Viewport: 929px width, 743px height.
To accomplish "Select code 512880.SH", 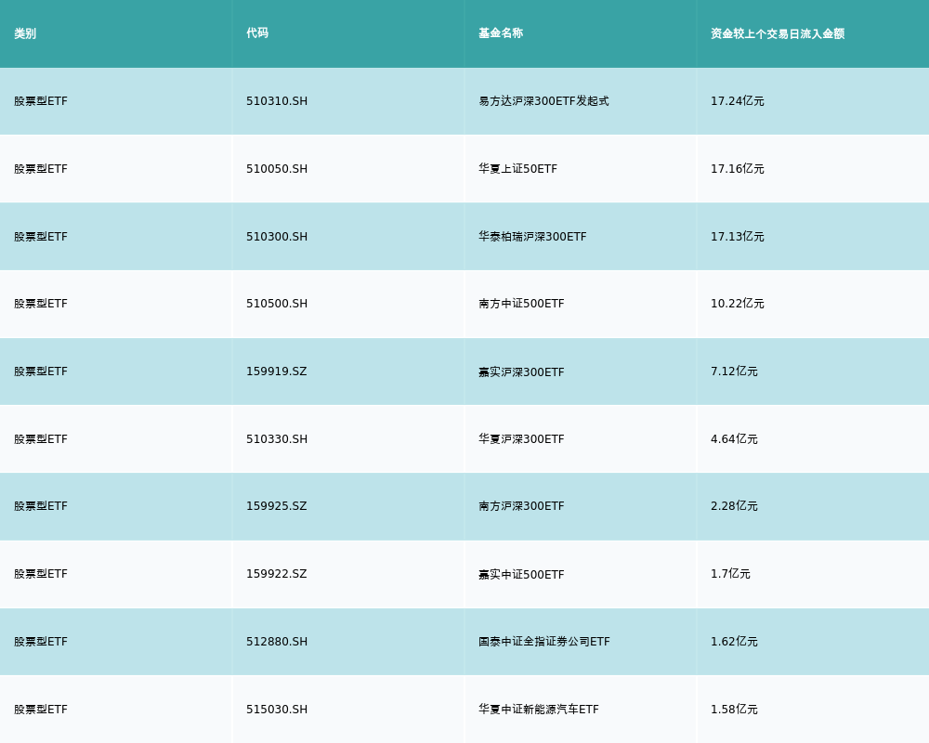I will pos(277,642).
